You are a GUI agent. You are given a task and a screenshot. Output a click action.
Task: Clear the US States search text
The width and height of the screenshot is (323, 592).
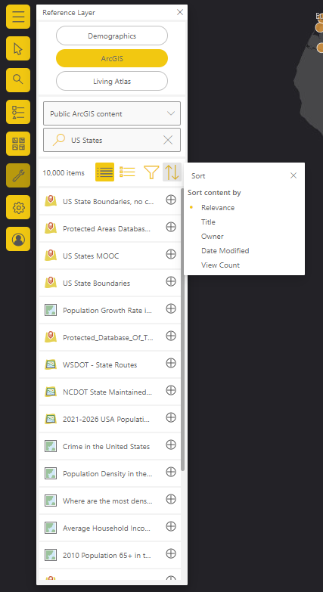coord(168,140)
